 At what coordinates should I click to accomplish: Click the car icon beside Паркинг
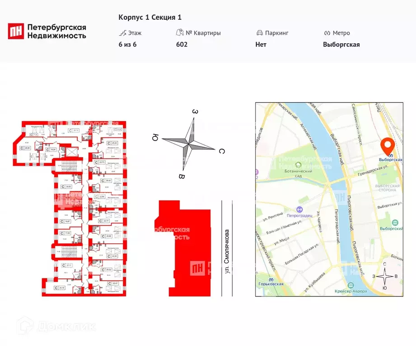(x=259, y=33)
